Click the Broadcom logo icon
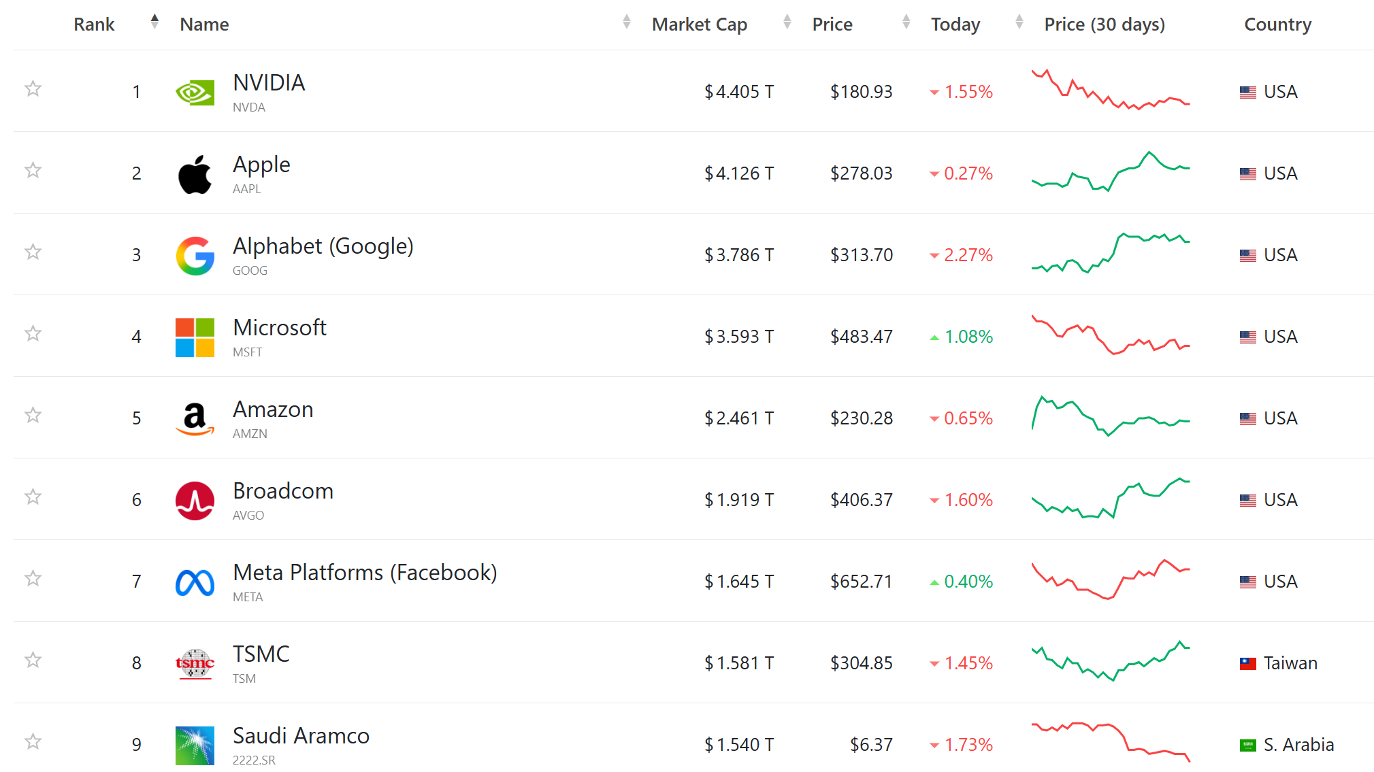Image resolution: width=1374 pixels, height=772 pixels. coord(195,501)
